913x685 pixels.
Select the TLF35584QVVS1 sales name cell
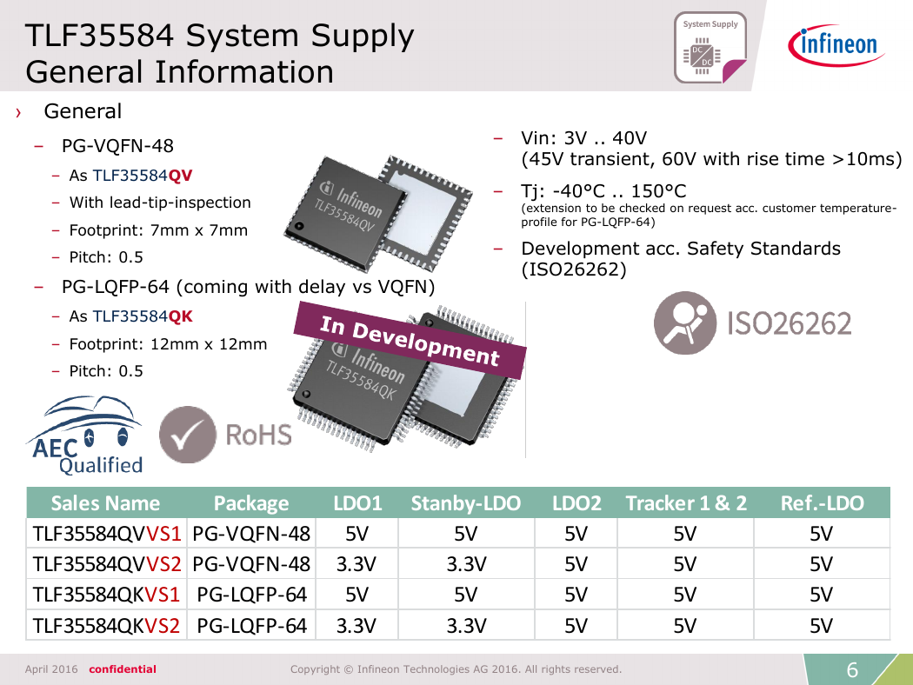click(x=107, y=534)
